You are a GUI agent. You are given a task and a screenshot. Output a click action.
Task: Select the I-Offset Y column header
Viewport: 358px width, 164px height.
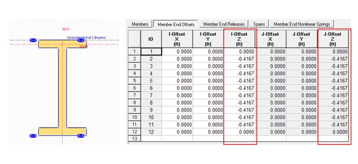point(208,39)
